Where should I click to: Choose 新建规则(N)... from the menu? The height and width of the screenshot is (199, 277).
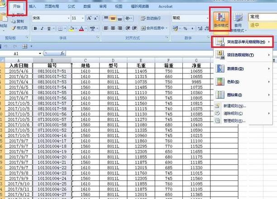(x=243, y=106)
